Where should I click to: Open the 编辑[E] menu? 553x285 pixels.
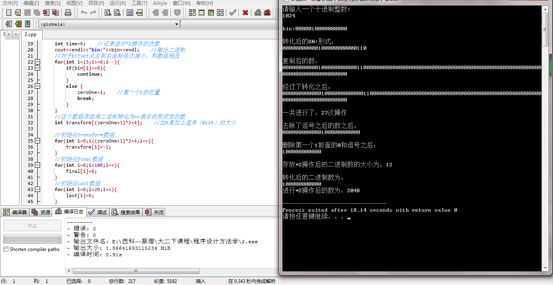pyautogui.click(x=31, y=3)
